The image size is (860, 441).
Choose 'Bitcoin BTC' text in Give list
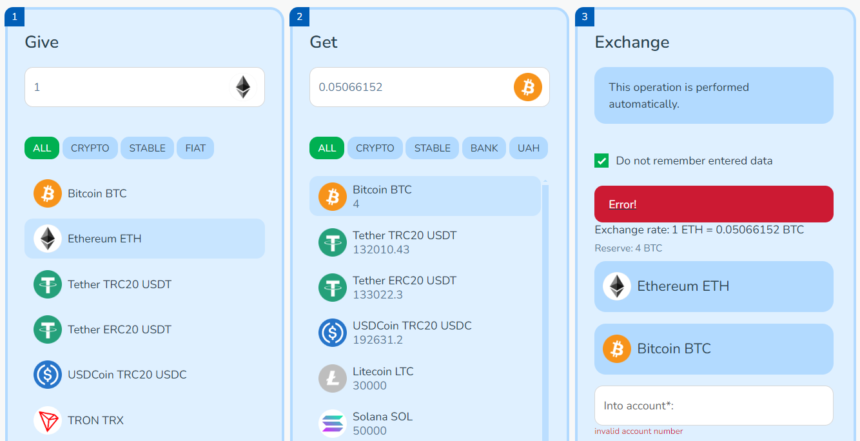(x=97, y=193)
